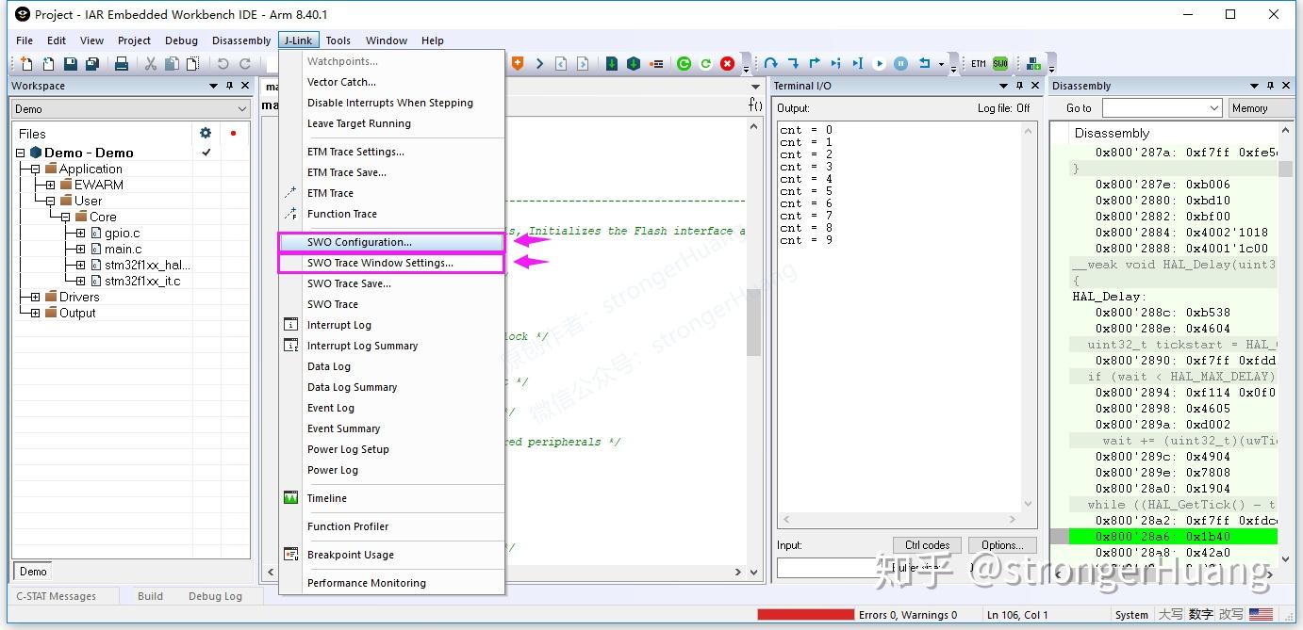Click Terminal I/O vertical scrollbar
This screenshot has height=630, width=1303.
coord(1029,315)
